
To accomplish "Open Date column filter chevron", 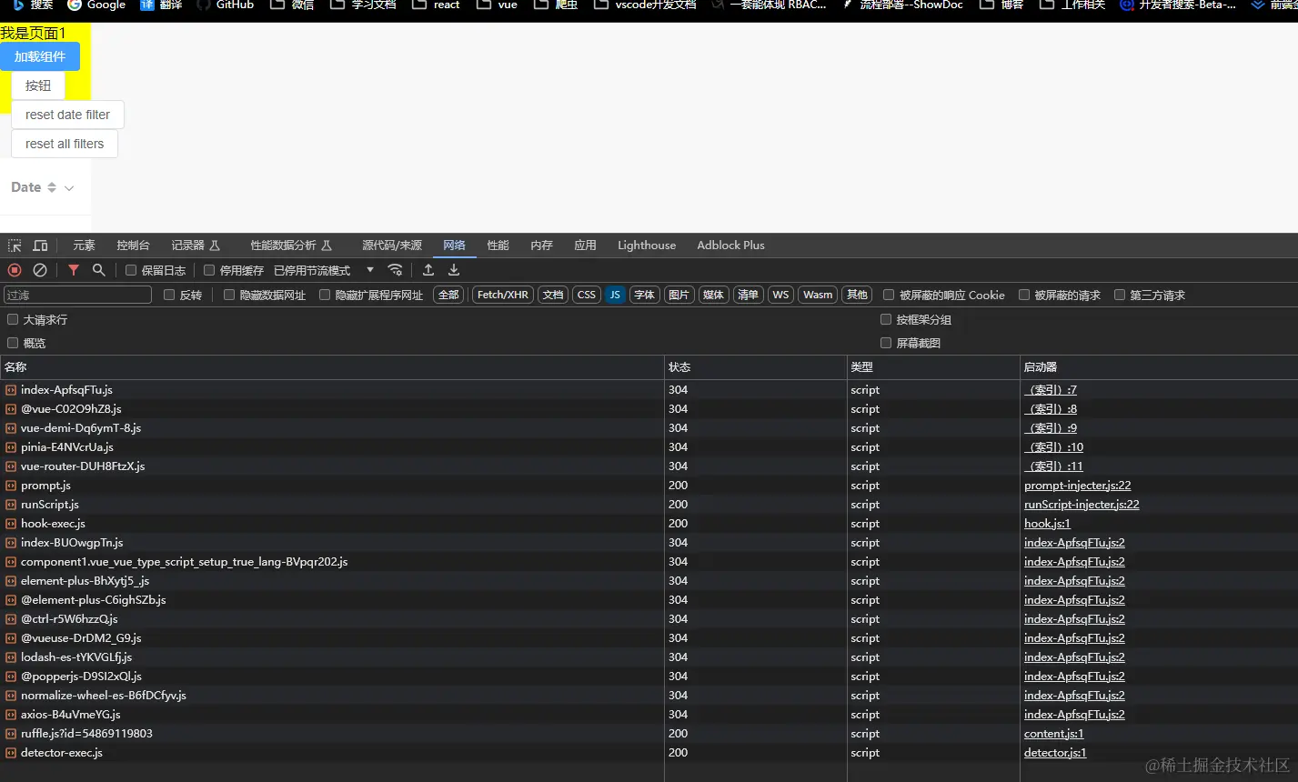I will [69, 188].
